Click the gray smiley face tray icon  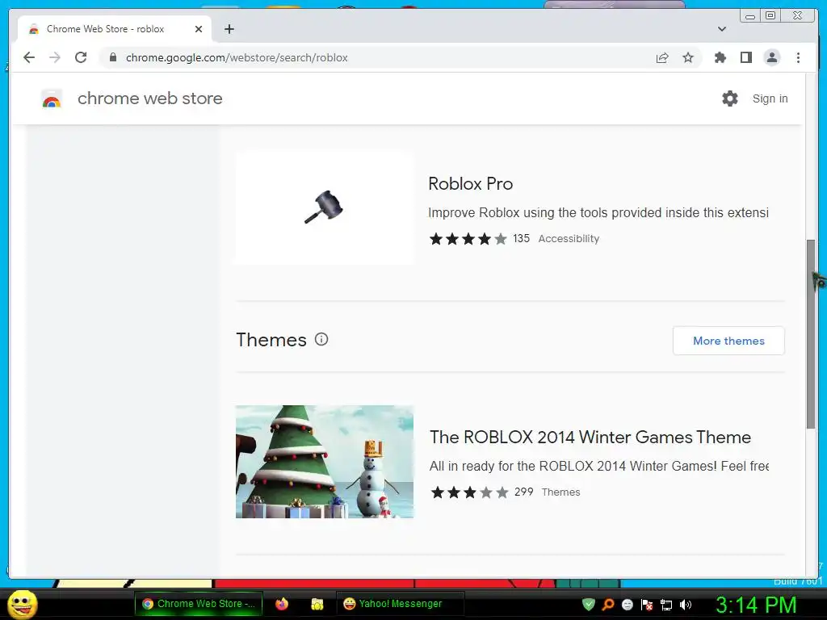(x=627, y=604)
